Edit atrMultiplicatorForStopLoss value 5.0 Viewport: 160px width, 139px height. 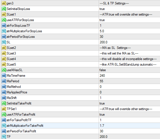(x=102, y=31)
